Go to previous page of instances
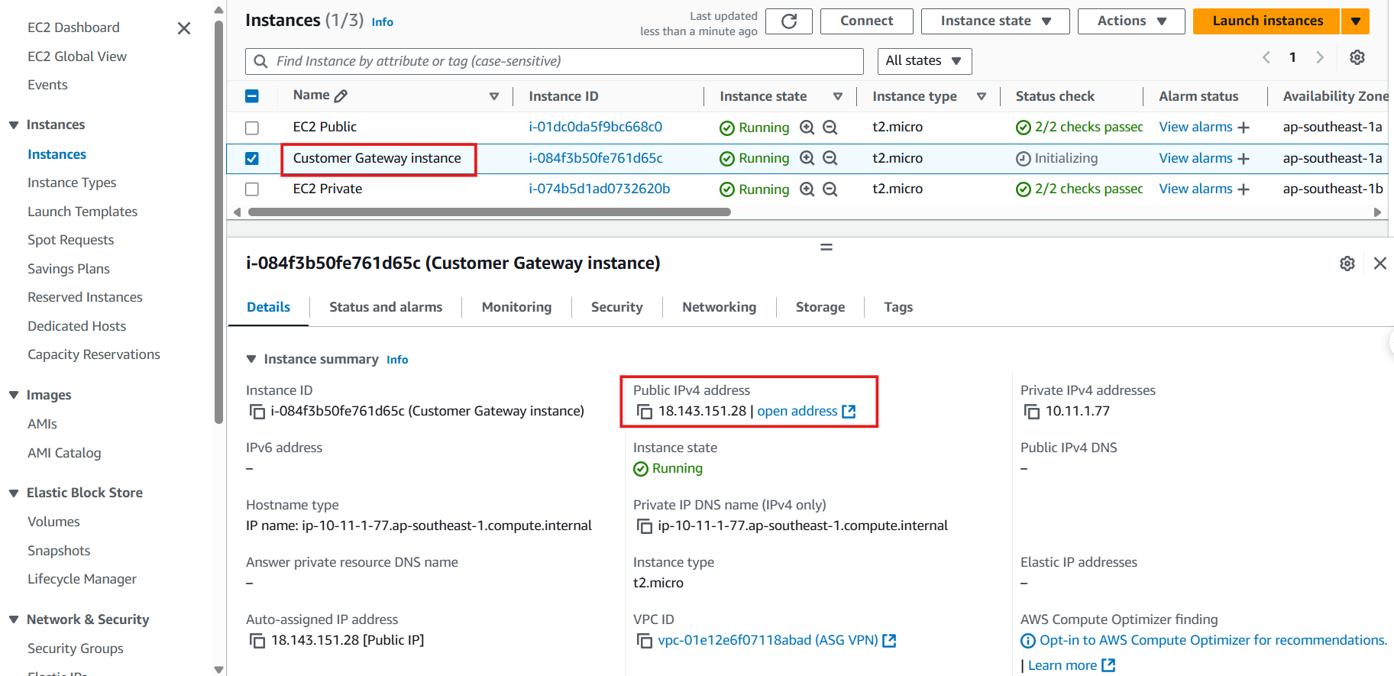 click(x=1266, y=57)
